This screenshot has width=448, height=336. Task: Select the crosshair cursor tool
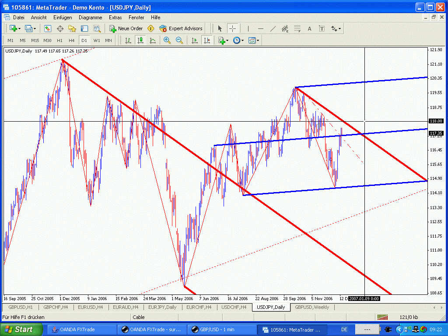pyautogui.click(x=232, y=28)
